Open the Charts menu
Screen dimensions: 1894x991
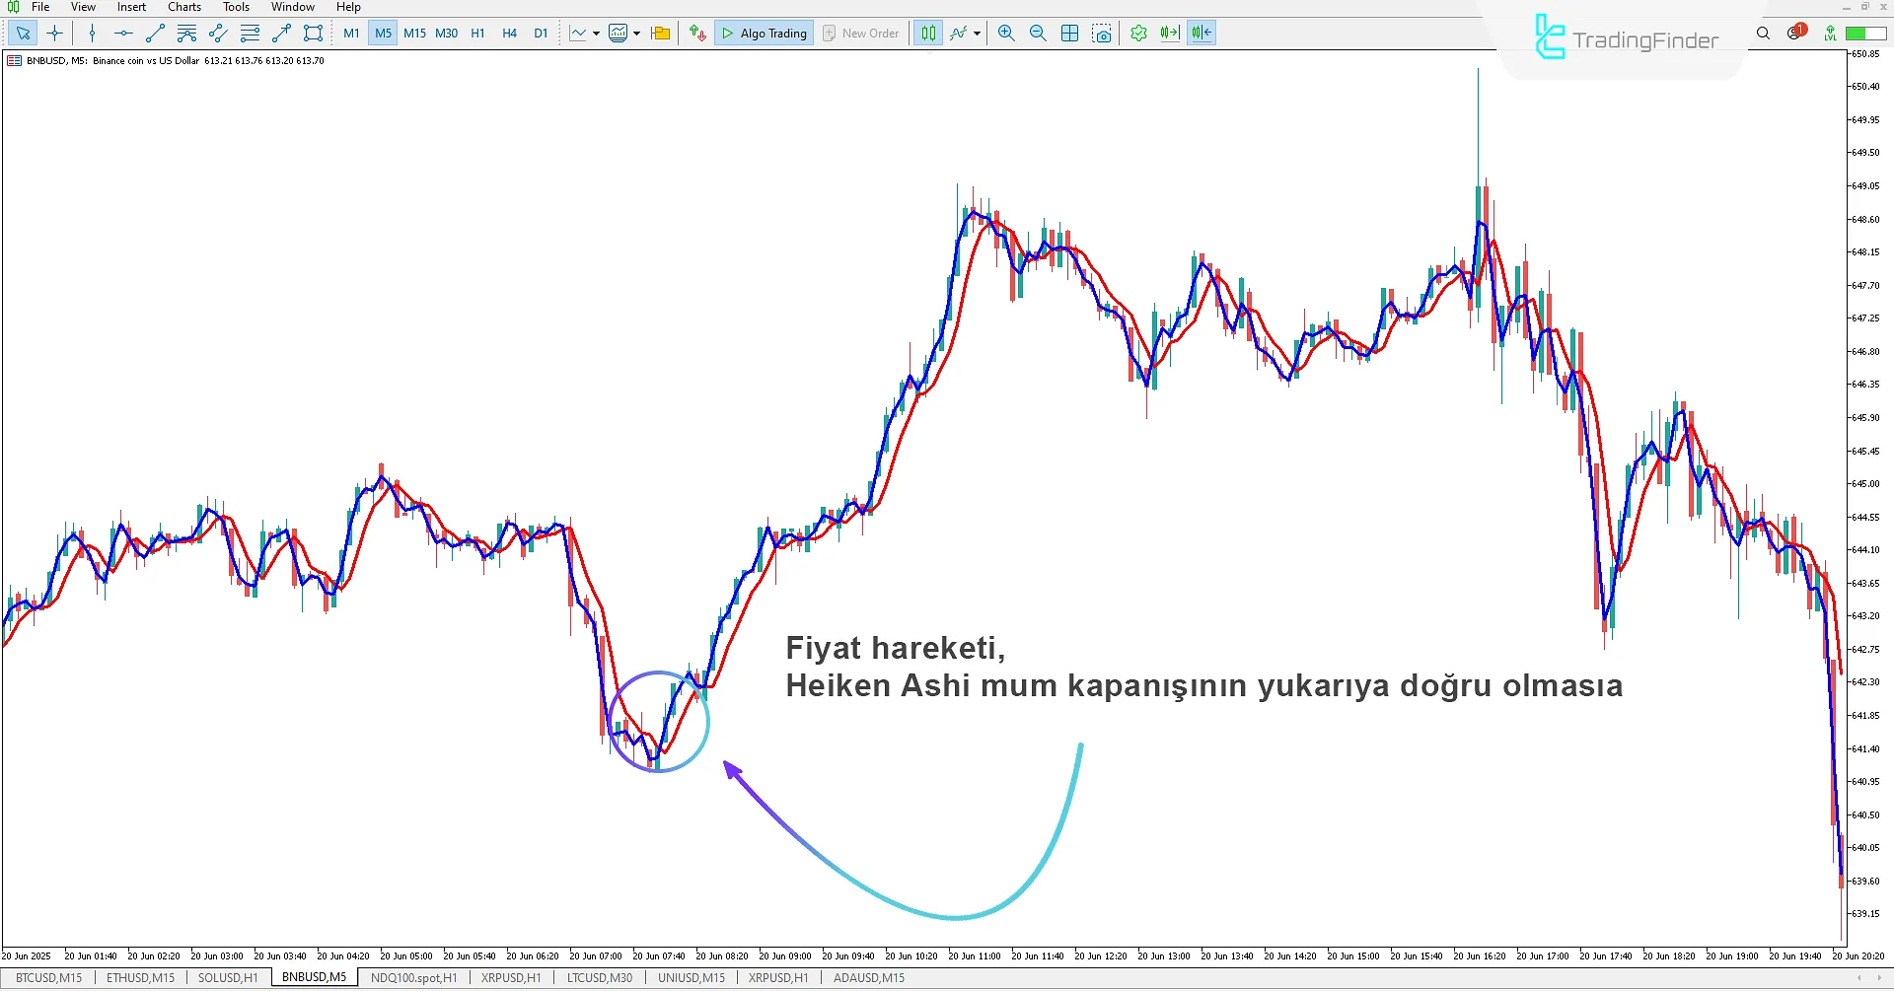183,7
